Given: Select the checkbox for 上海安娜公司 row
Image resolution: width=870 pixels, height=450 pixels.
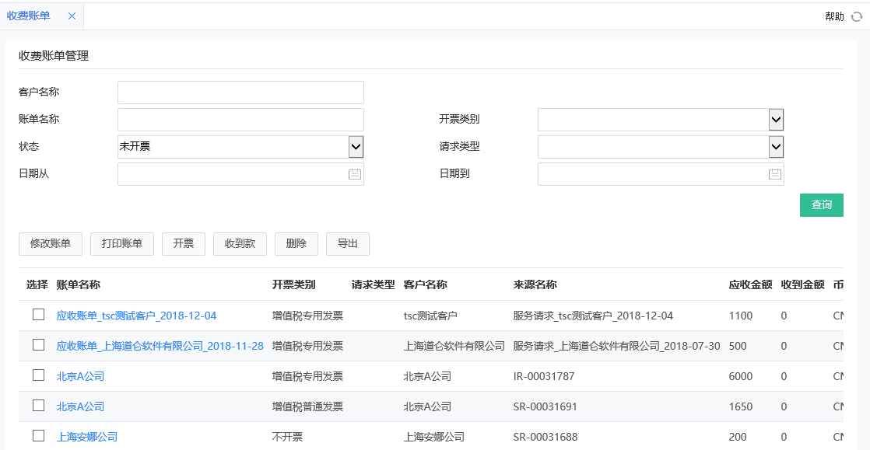Looking at the screenshot, I should click(38, 437).
